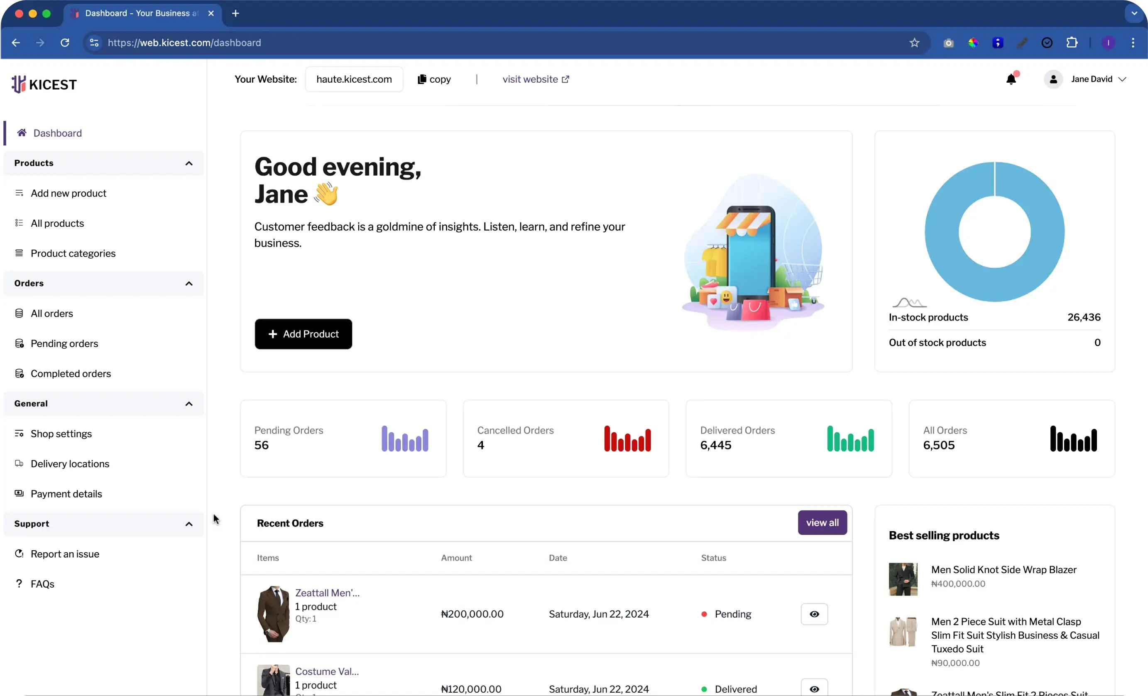Click the Report an issue microphone icon
This screenshot has height=696, width=1148.
pyautogui.click(x=19, y=554)
